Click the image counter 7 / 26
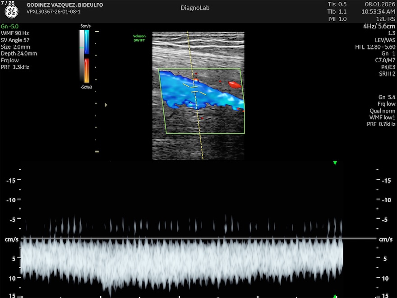 tap(8, 3)
